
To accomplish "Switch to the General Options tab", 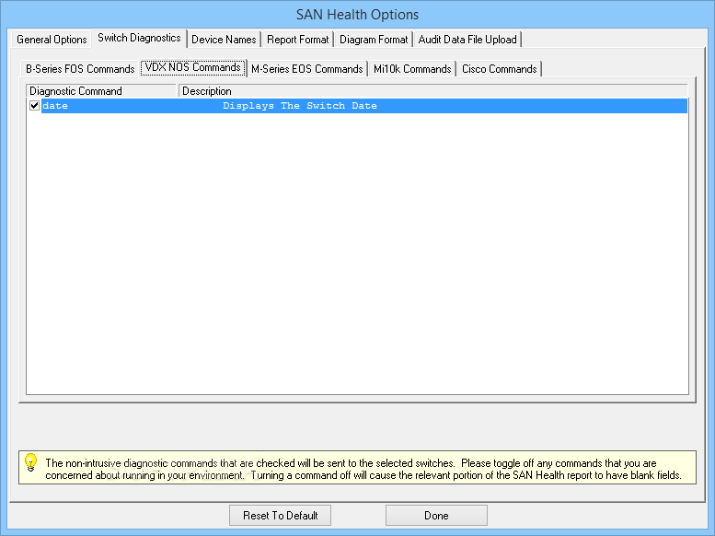I will [52, 40].
